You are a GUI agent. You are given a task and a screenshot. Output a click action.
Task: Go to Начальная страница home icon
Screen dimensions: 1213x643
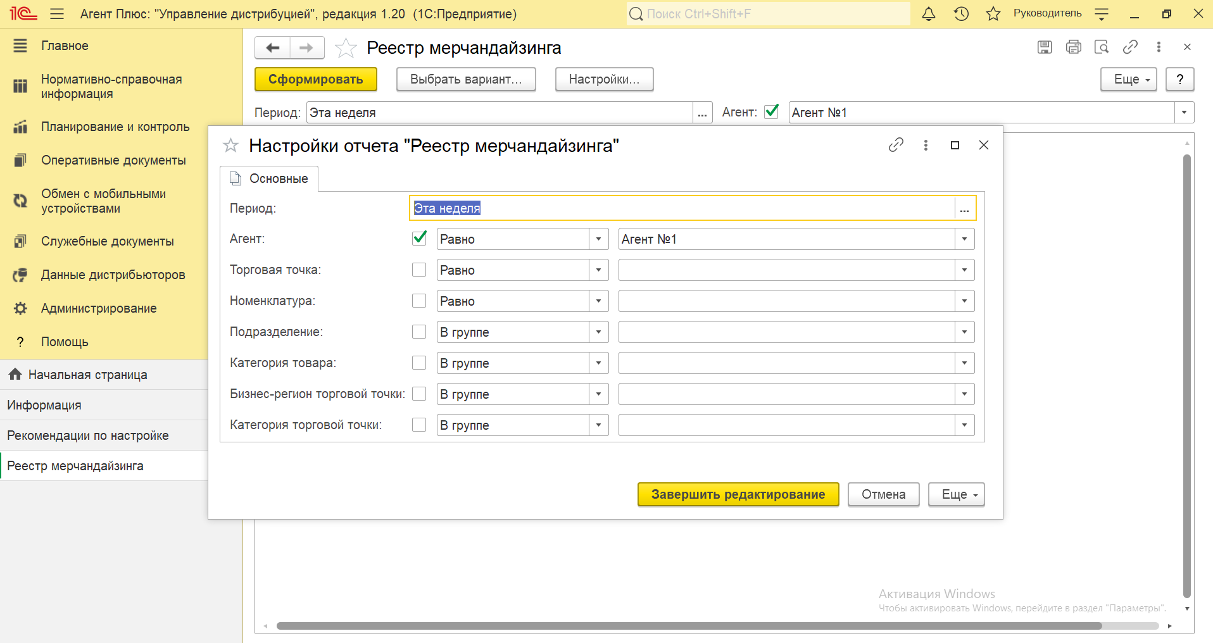click(x=15, y=374)
